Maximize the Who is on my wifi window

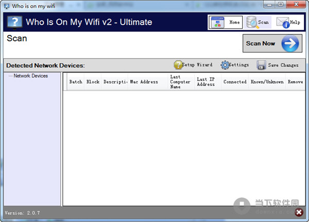pos(281,4)
